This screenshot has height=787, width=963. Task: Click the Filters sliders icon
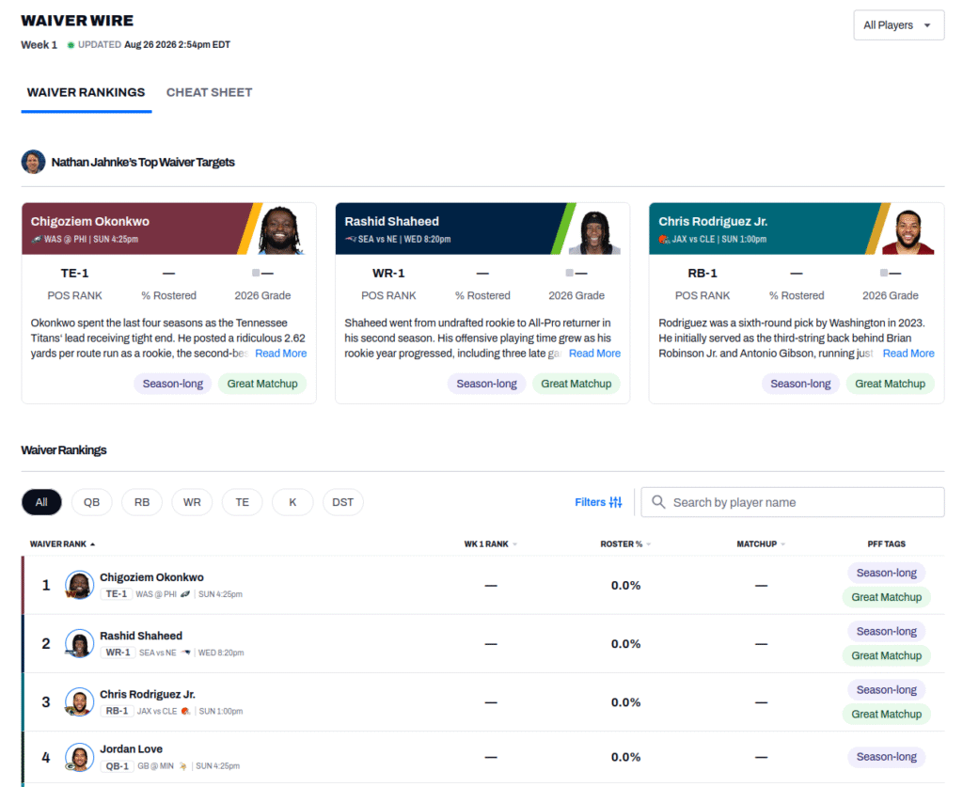coord(615,502)
